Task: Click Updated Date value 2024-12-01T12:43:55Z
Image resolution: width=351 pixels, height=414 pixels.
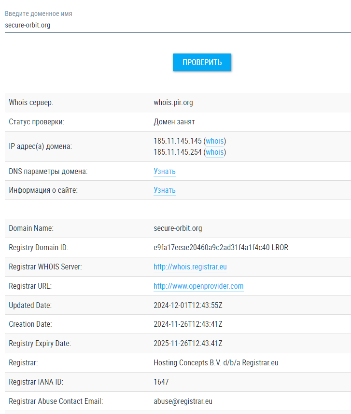Action: point(188,305)
